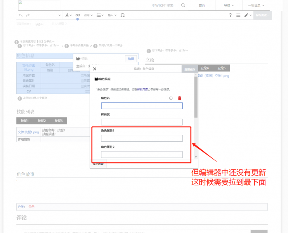The width and height of the screenshot is (288, 233).
Task: Click the 共1人编辑 contributors link
Action: coord(59,24)
